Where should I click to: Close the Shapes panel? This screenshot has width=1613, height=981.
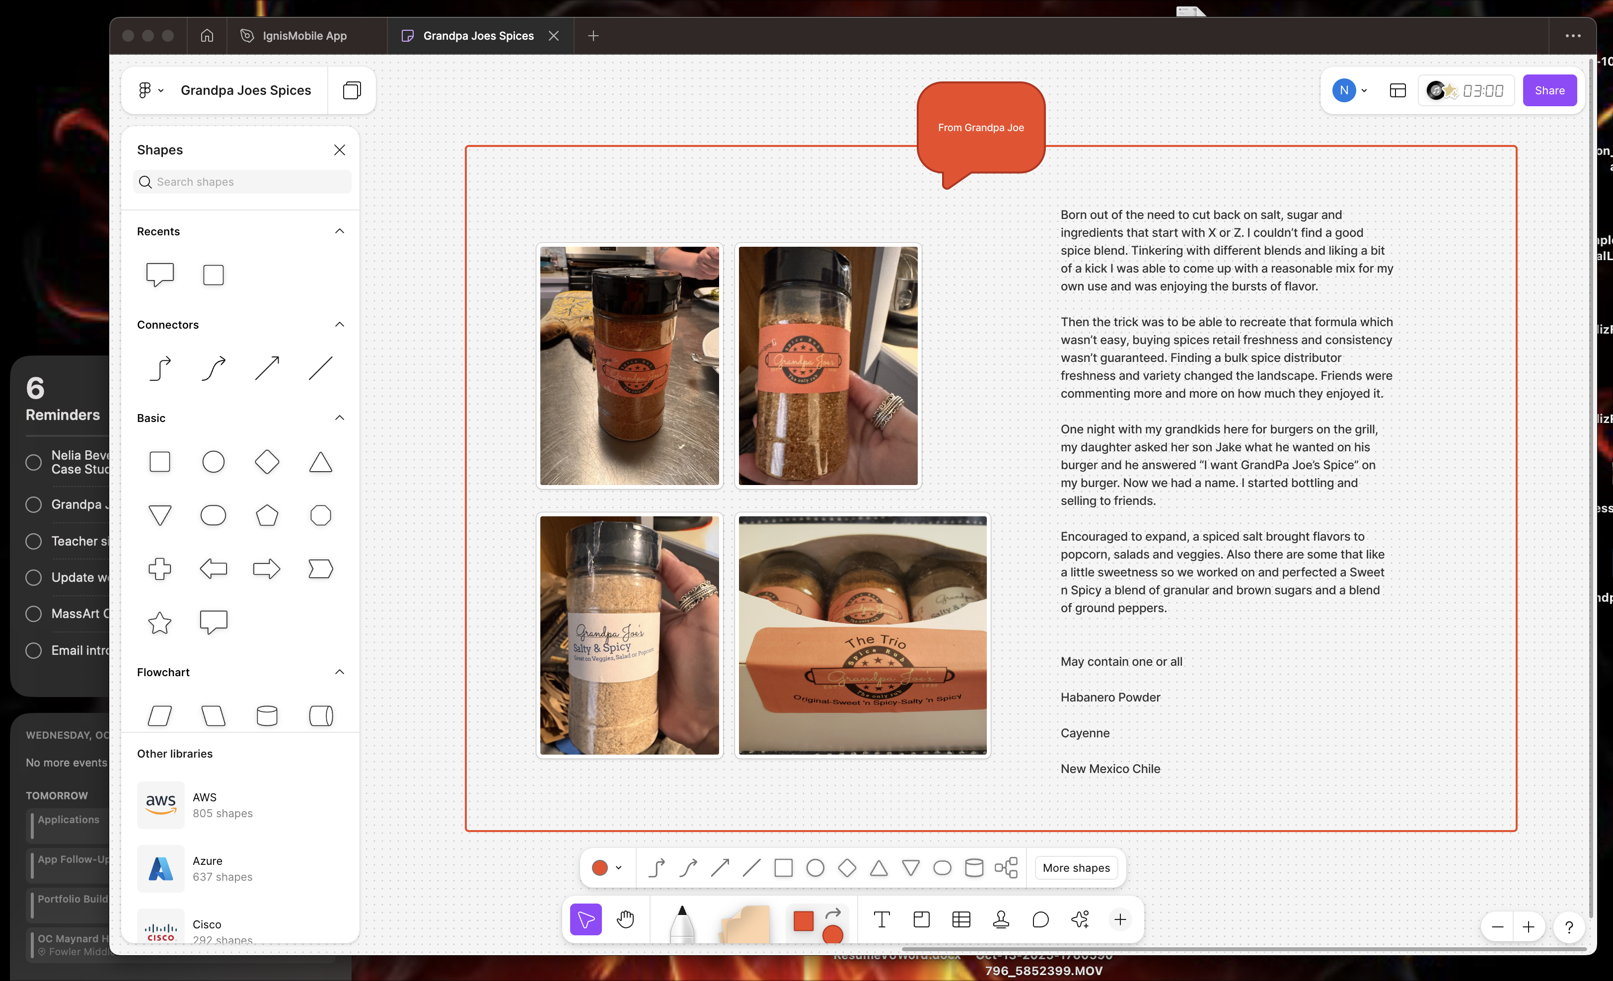click(x=339, y=150)
